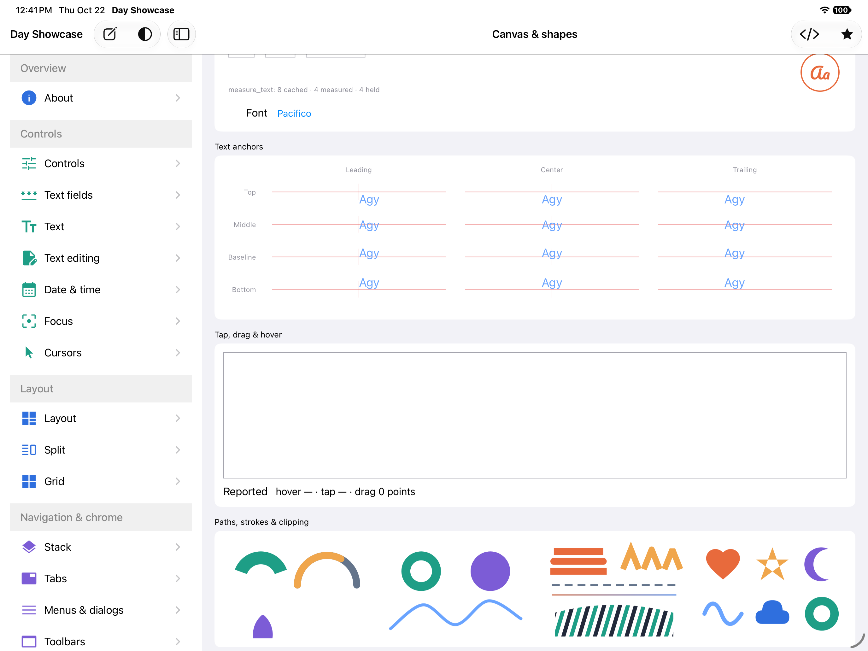Select the Text Tt icon
Viewport: 868px width, 651px height.
point(29,226)
